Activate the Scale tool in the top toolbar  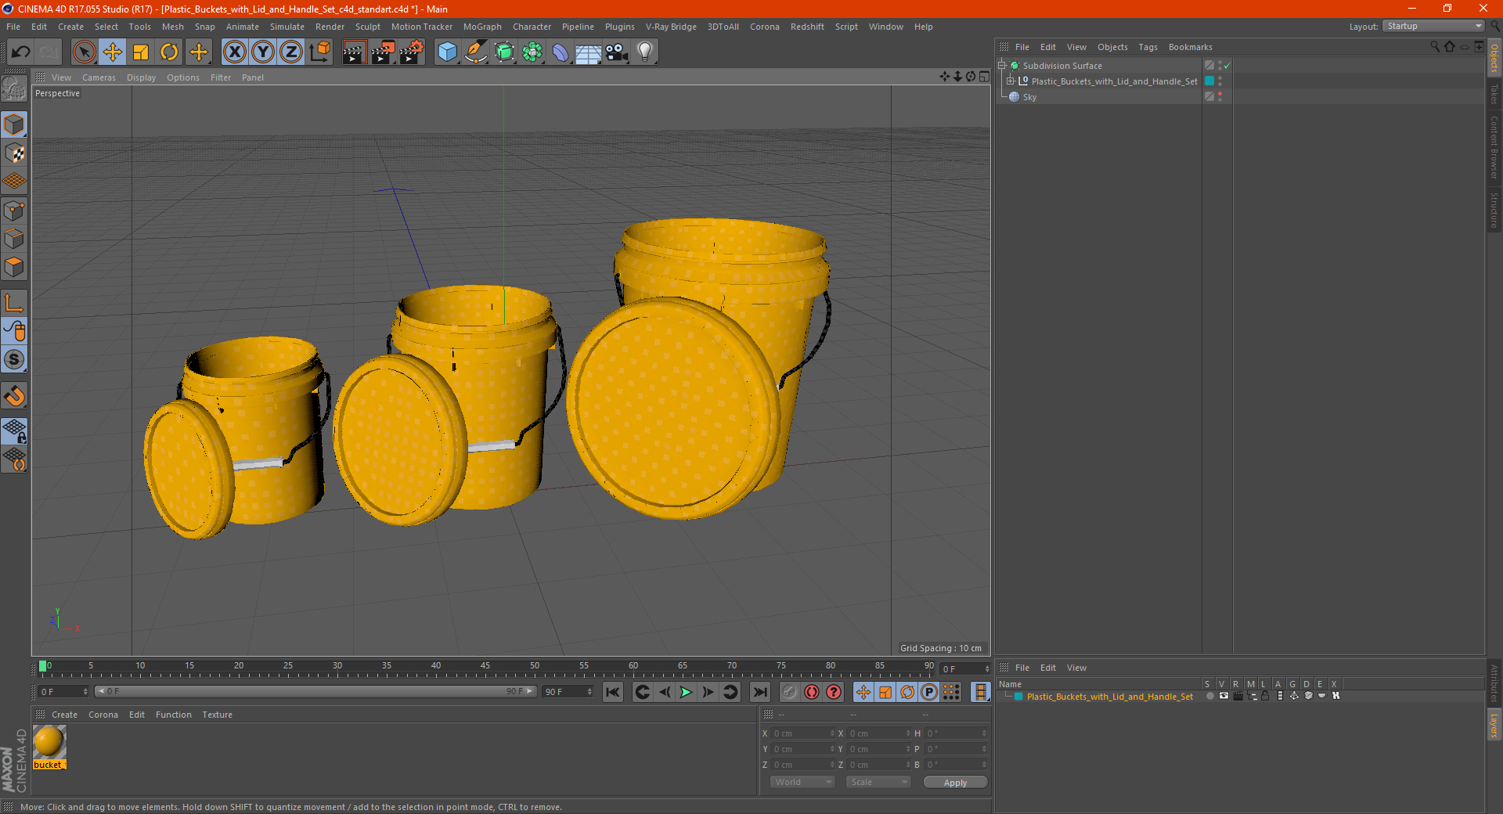[141, 52]
